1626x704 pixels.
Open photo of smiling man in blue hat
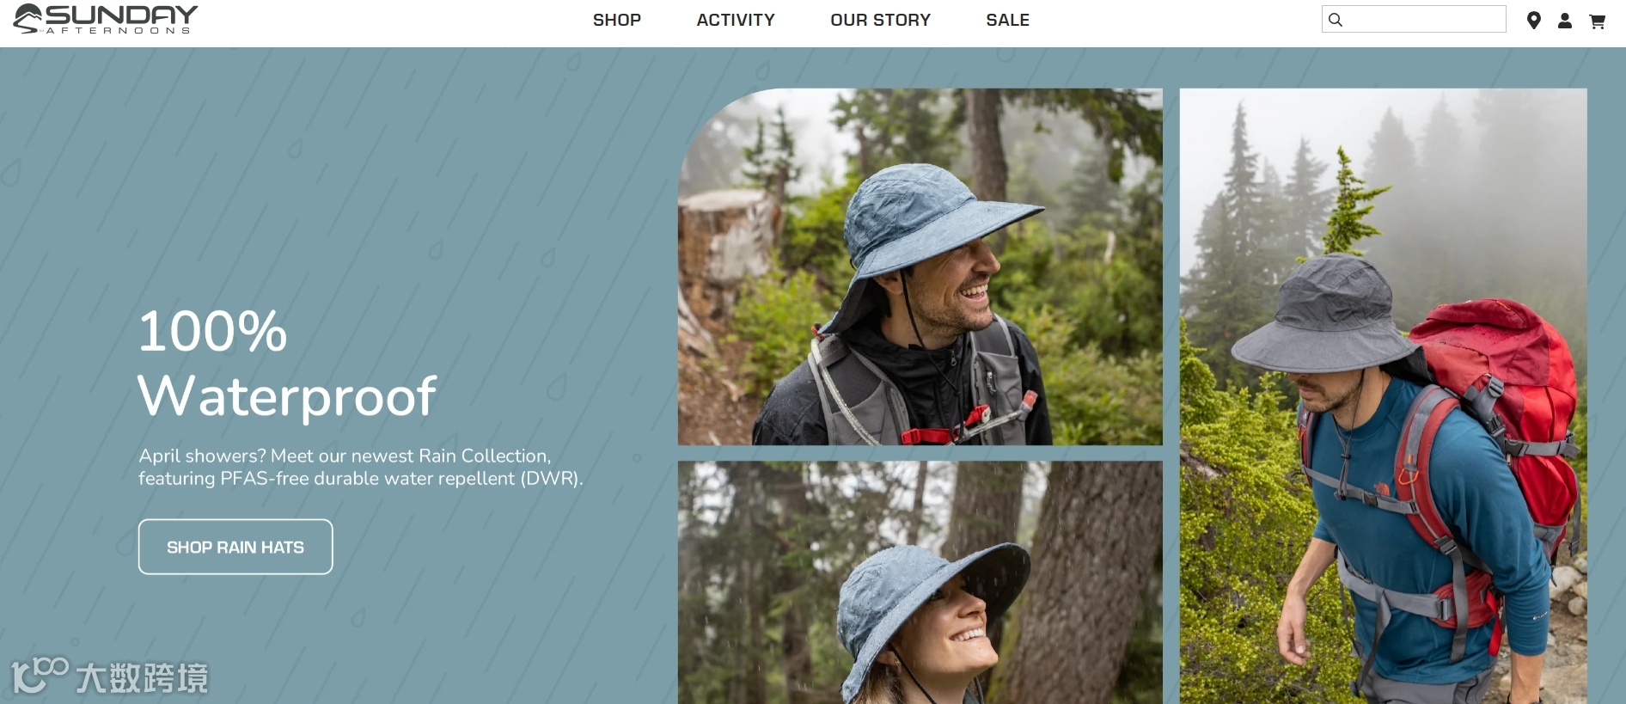[x=920, y=266]
